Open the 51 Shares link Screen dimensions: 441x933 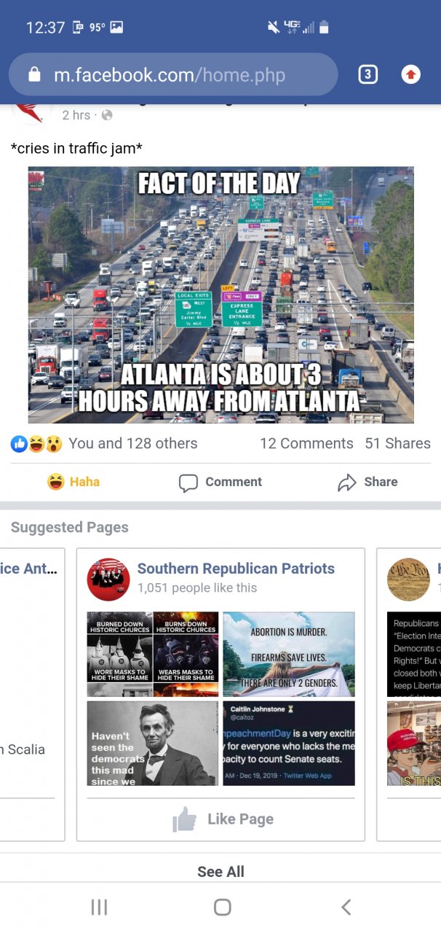[x=397, y=443]
